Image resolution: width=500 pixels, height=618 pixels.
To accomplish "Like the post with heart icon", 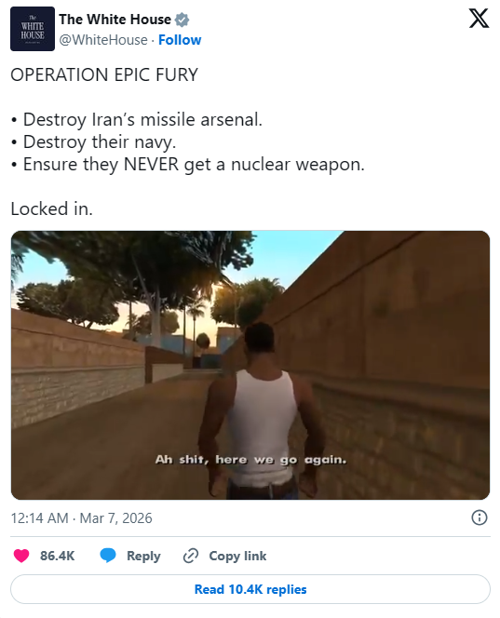I will point(21,556).
